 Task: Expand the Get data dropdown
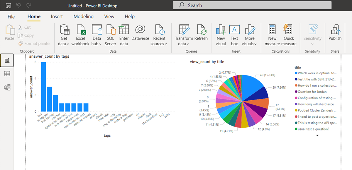[64, 44]
